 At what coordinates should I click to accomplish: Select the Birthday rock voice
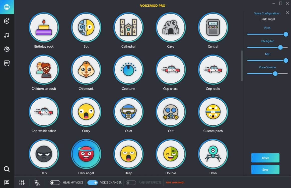44,27
